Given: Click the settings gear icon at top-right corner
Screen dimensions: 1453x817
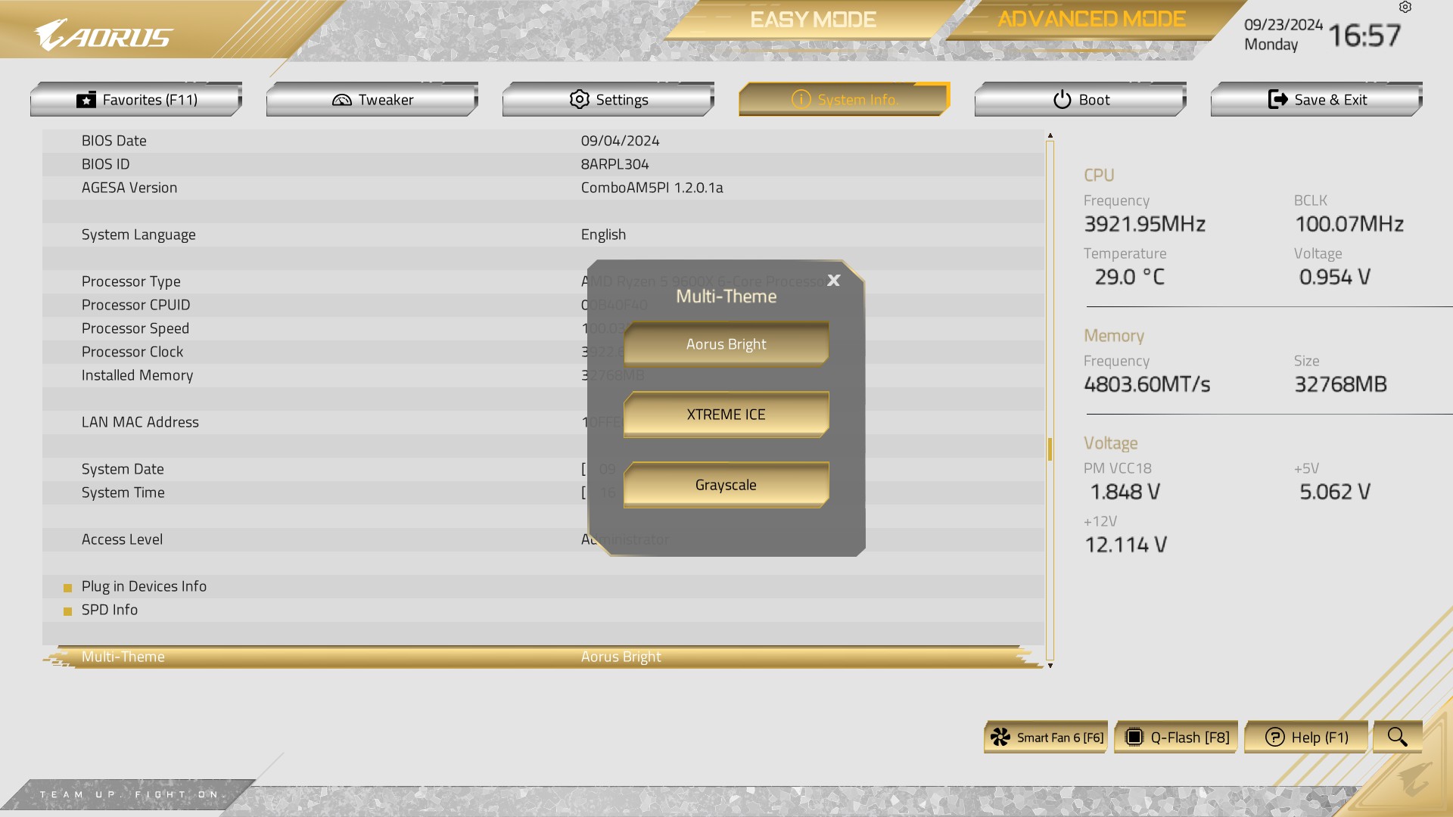Looking at the screenshot, I should point(1405,8).
